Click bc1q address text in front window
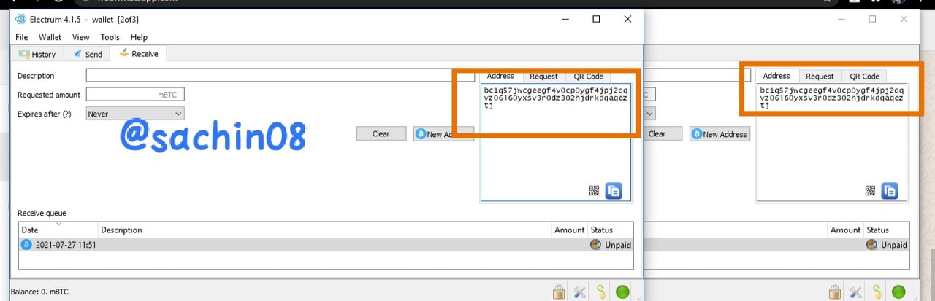Screen dimensions: 935x301 pos(554,98)
